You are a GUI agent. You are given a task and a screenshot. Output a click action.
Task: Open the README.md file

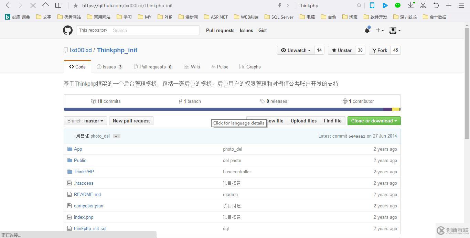87,194
